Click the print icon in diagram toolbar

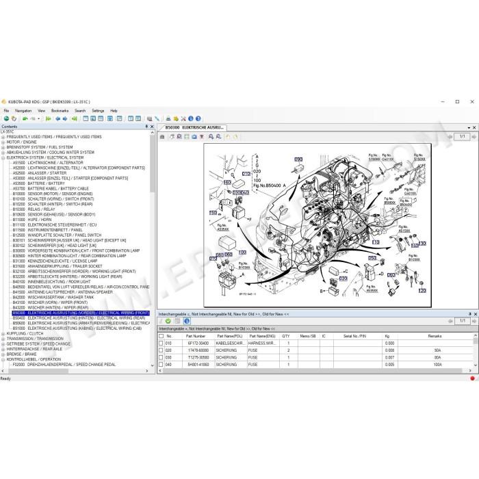pos(162,137)
